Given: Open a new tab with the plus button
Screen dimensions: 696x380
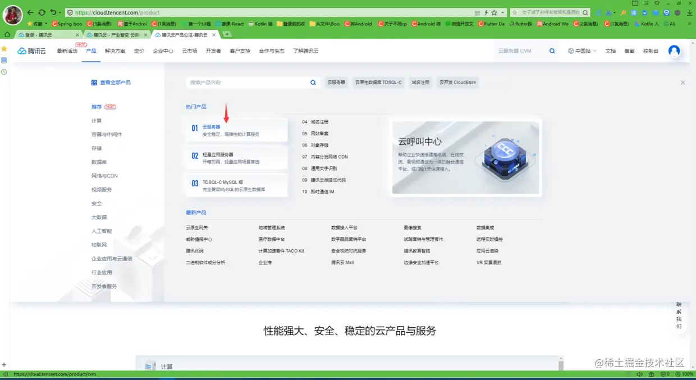Looking at the screenshot, I should (x=227, y=34).
